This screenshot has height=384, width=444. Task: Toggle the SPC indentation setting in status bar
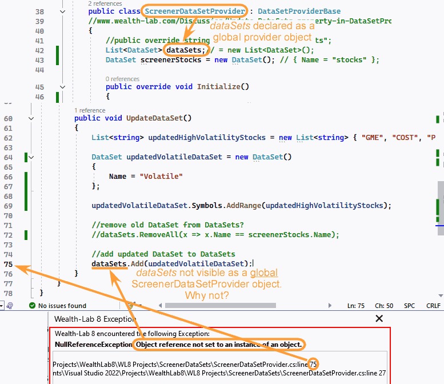409,306
